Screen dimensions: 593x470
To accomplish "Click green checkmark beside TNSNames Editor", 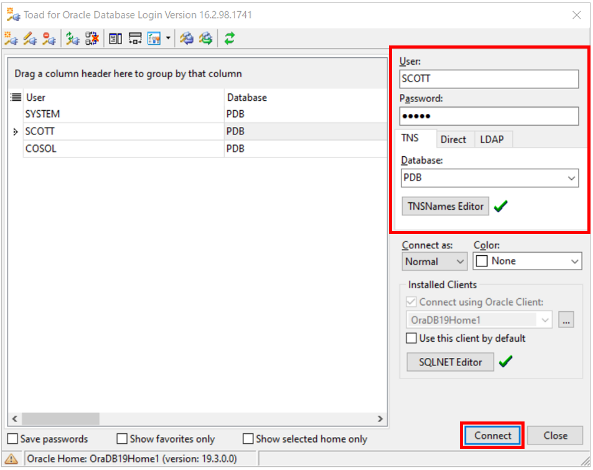I will 501,206.
